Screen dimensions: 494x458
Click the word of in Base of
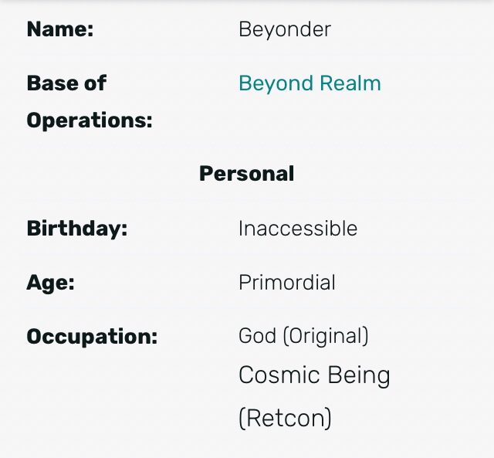coord(96,83)
